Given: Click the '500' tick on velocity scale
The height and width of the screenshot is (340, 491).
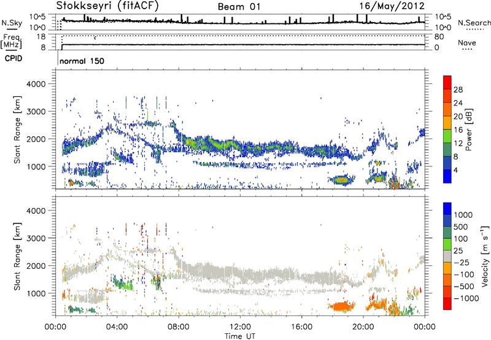Looking at the screenshot, I should click(x=461, y=226).
